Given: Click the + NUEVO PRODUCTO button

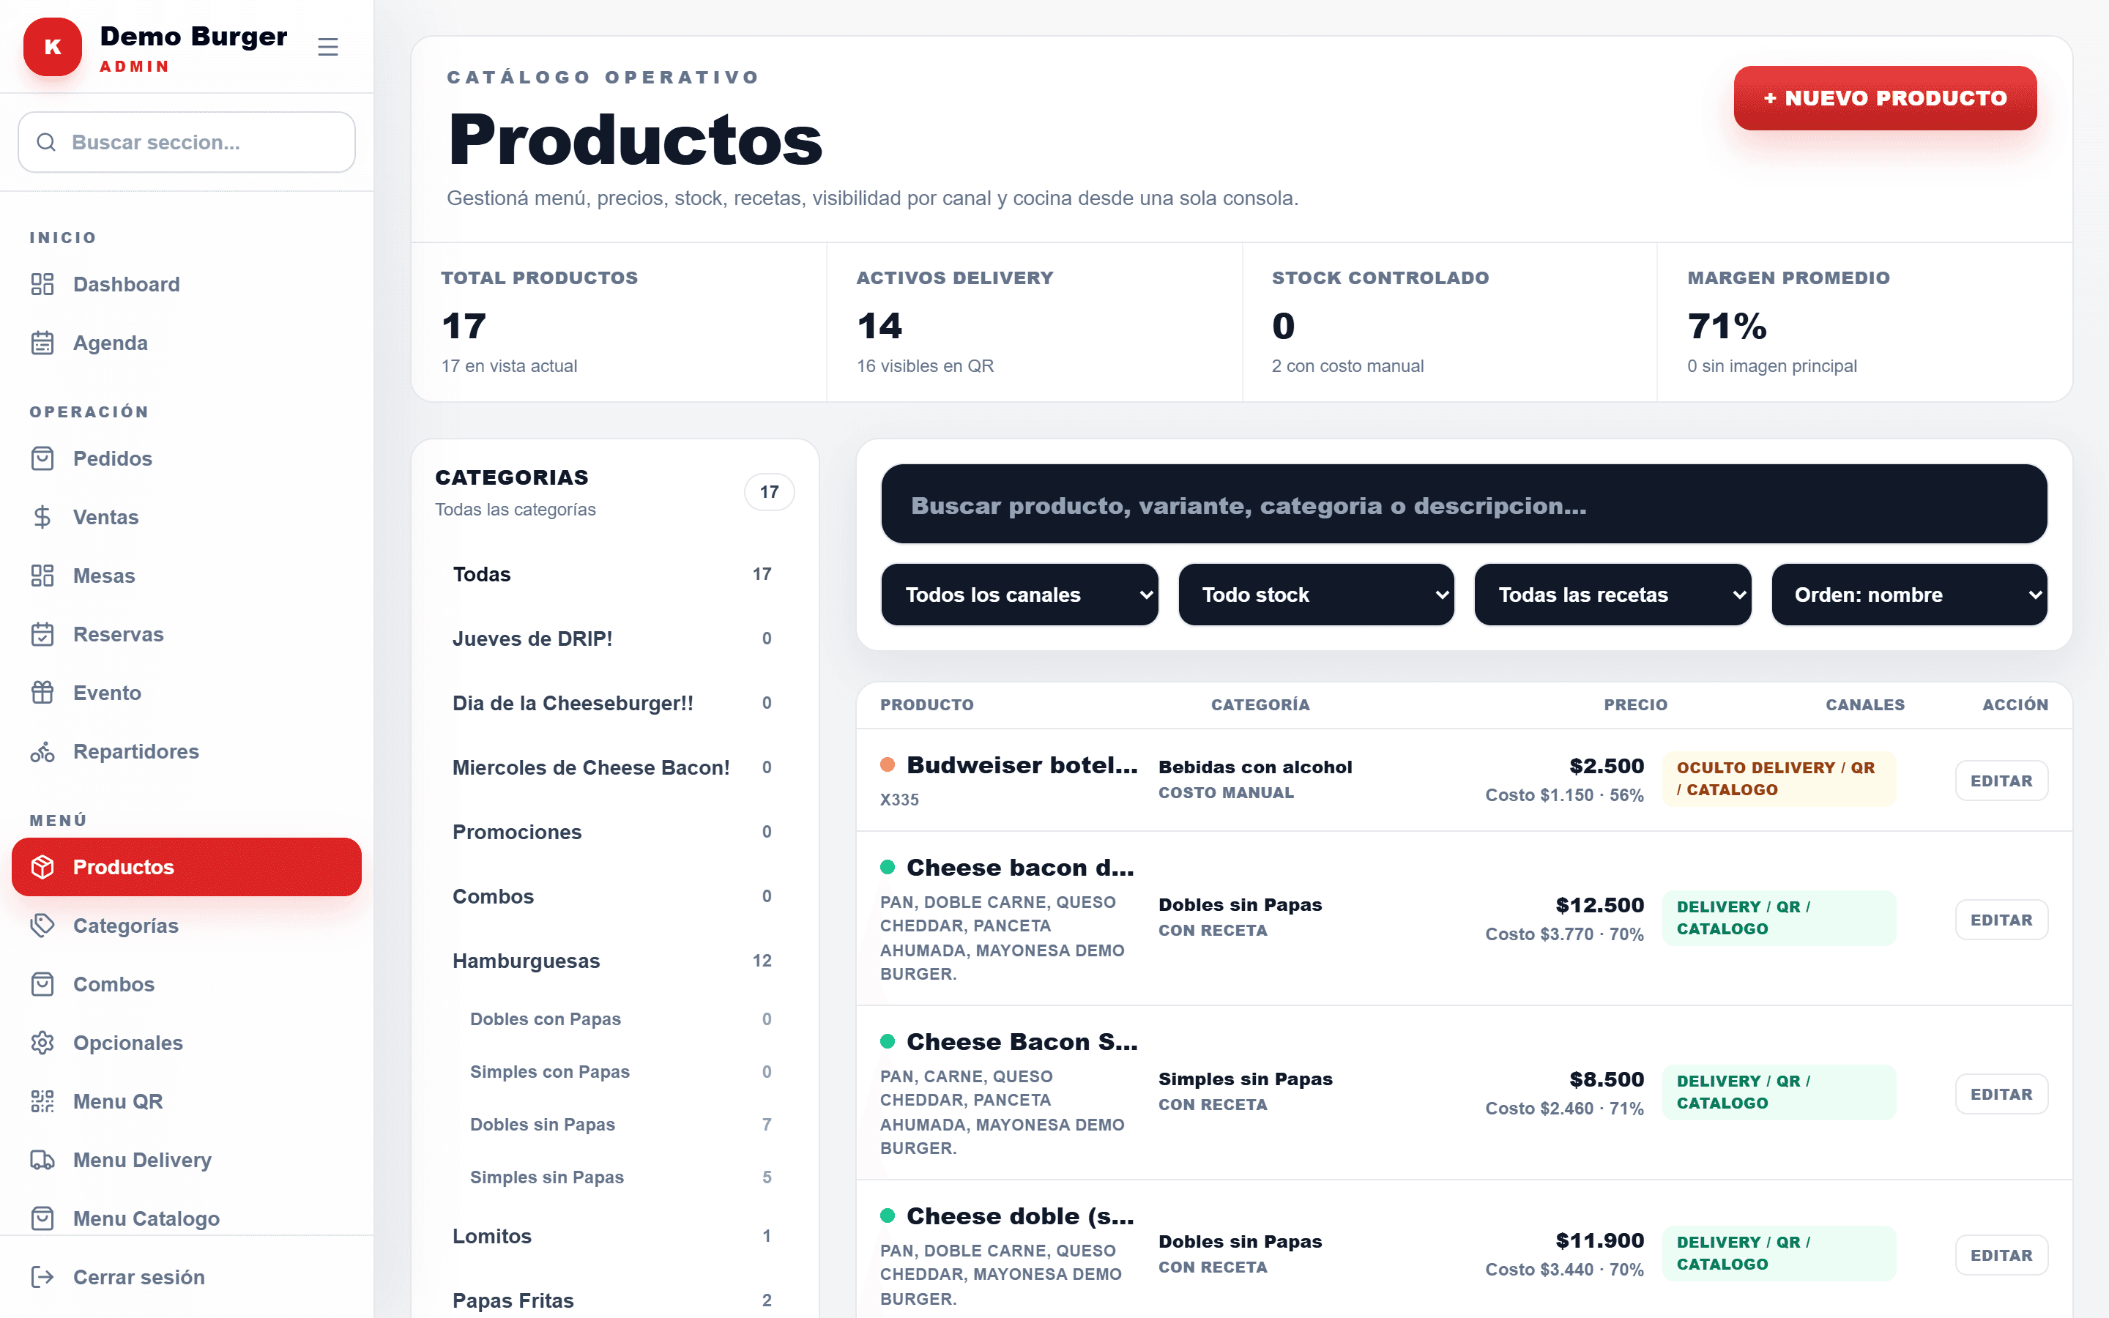Looking at the screenshot, I should click(1885, 97).
